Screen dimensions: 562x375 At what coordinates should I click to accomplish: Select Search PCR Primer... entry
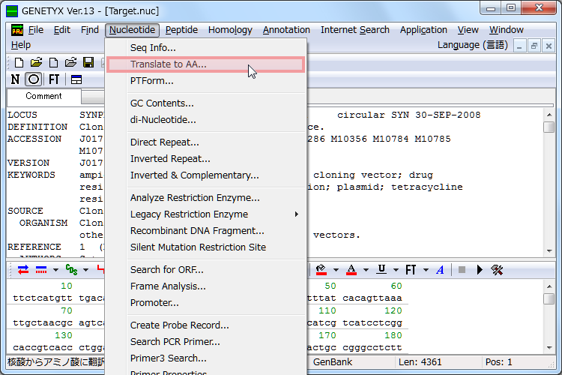[x=206, y=342]
